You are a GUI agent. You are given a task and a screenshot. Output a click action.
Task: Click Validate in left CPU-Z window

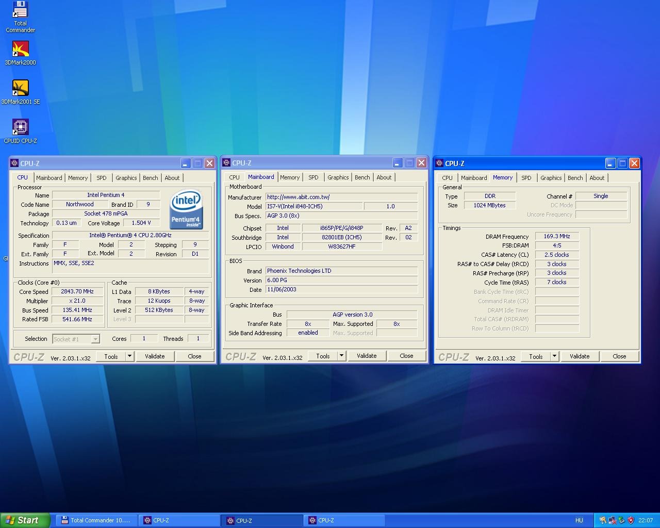[155, 356]
